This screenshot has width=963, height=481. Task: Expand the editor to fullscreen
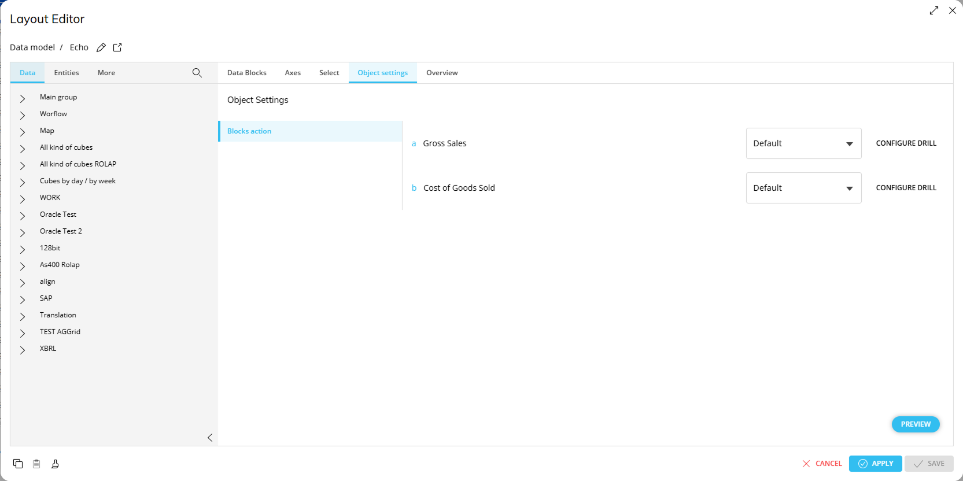coord(934,10)
